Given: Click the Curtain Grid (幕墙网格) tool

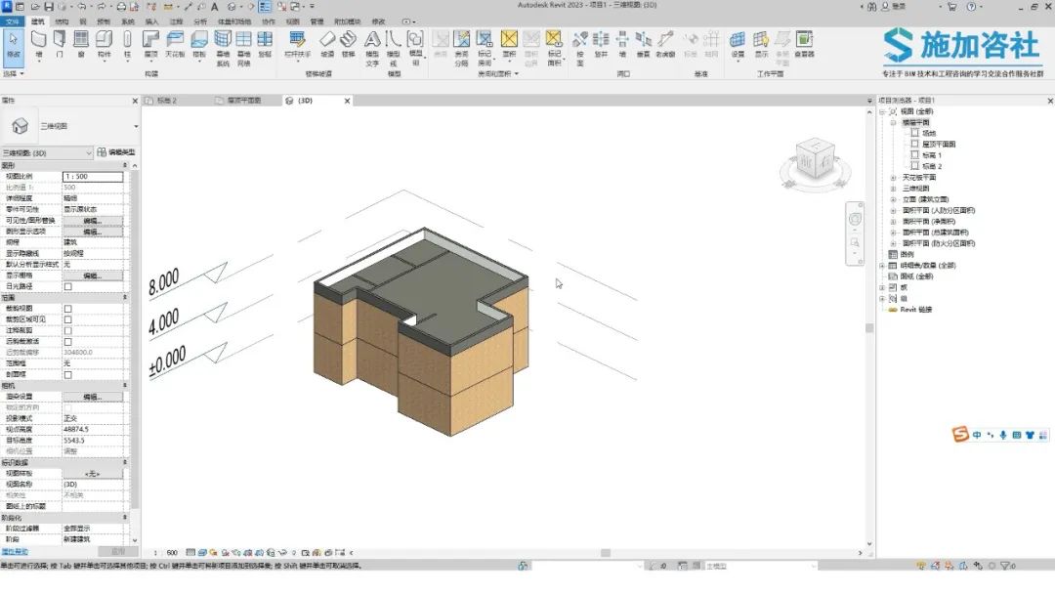Looking at the screenshot, I should [x=243, y=48].
